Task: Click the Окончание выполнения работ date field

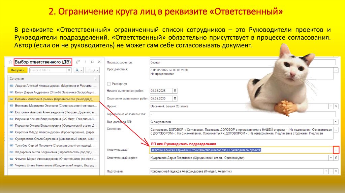Action: (x=161, y=99)
